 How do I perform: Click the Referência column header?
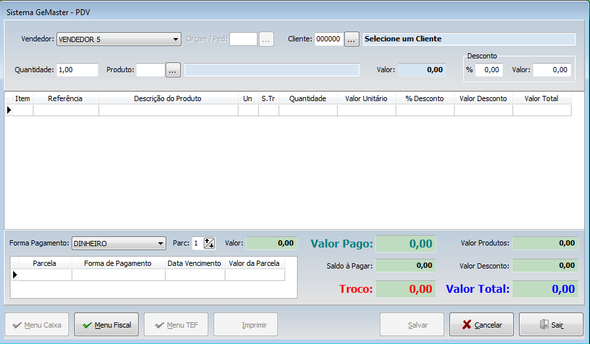(x=65, y=98)
